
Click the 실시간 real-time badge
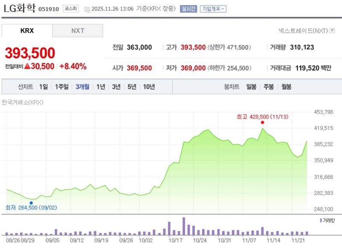pos(189,9)
